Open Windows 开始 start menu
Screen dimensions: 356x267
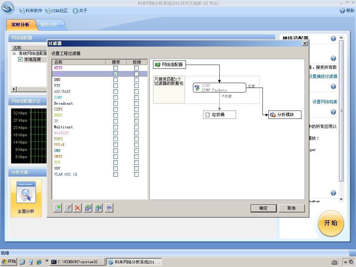(x=9, y=262)
